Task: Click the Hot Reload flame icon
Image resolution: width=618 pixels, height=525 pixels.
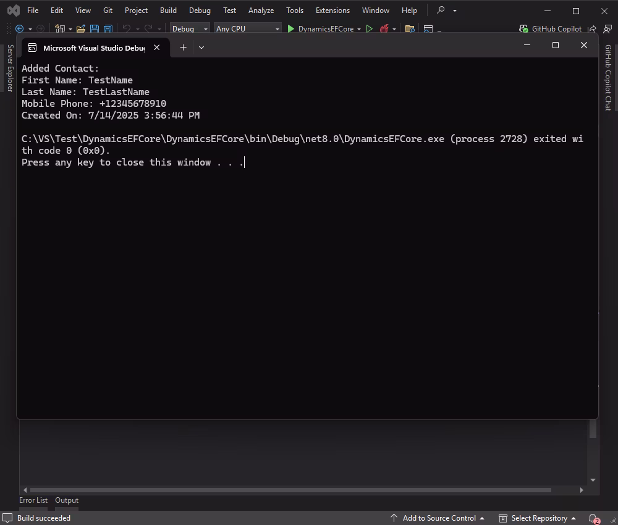Action: tap(384, 29)
